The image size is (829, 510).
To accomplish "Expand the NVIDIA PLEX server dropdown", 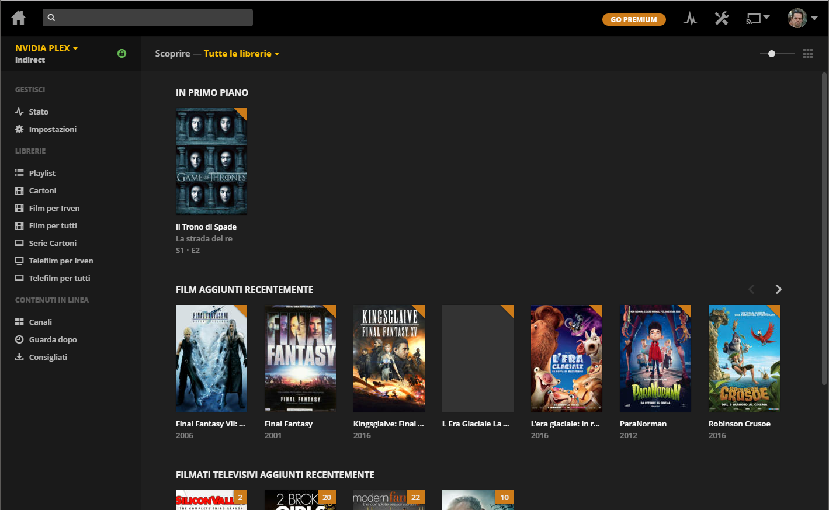I will tap(46, 48).
